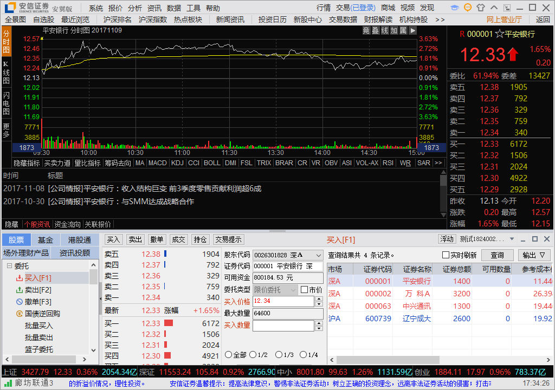Toggle the 隐藏指标 indicator option

click(x=27, y=163)
